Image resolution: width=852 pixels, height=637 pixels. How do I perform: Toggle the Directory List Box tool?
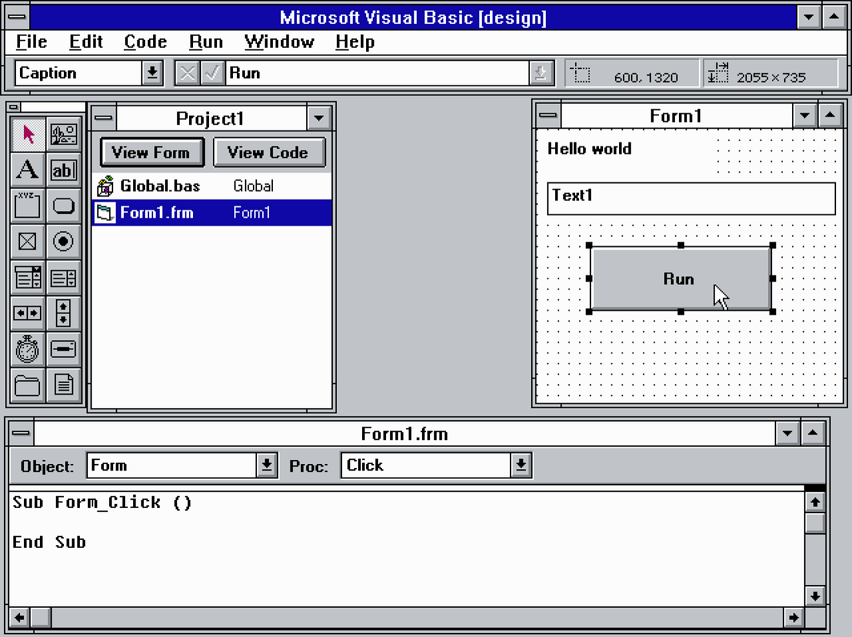[x=27, y=385]
